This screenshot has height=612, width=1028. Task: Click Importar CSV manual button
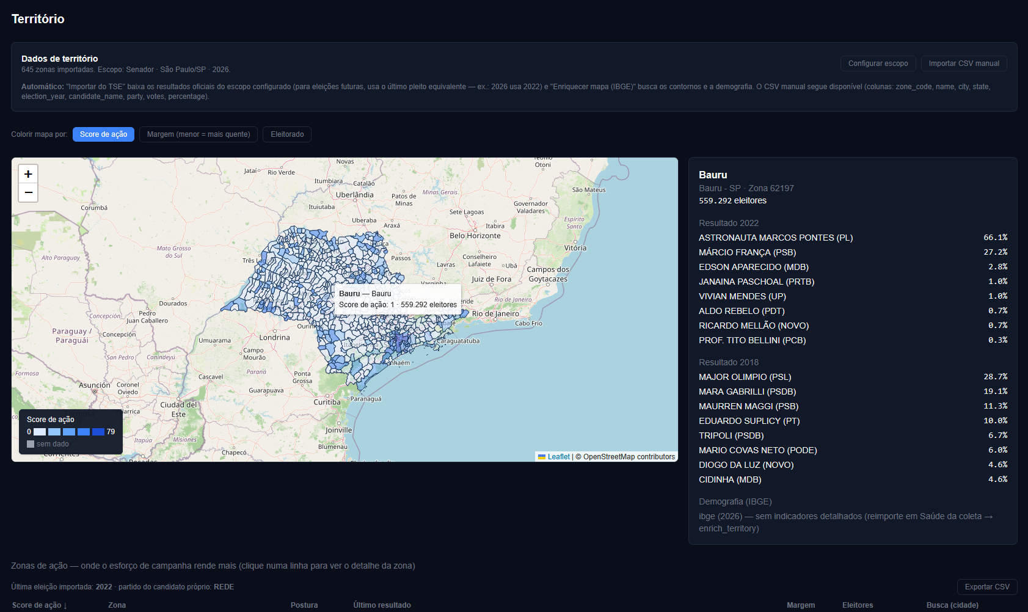coord(964,64)
